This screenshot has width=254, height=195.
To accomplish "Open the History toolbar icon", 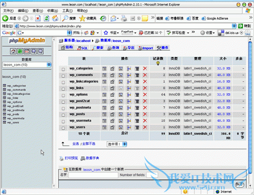I will tap(103, 18).
